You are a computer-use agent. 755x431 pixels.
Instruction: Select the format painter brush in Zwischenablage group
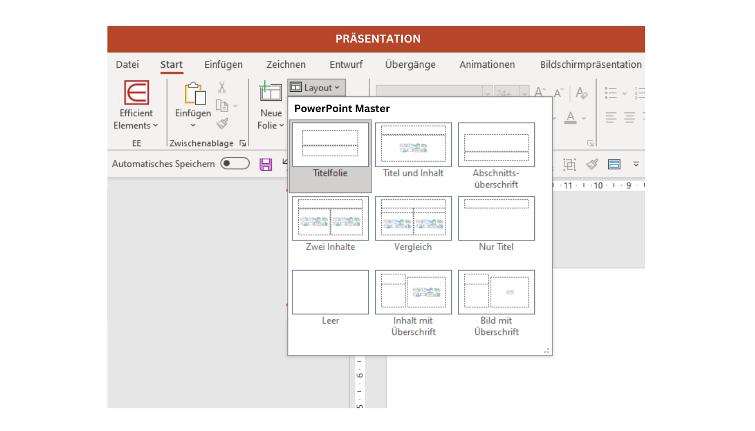(x=222, y=123)
